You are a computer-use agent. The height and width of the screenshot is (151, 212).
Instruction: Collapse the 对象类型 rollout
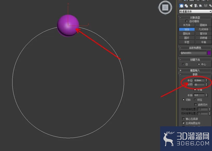195,17
